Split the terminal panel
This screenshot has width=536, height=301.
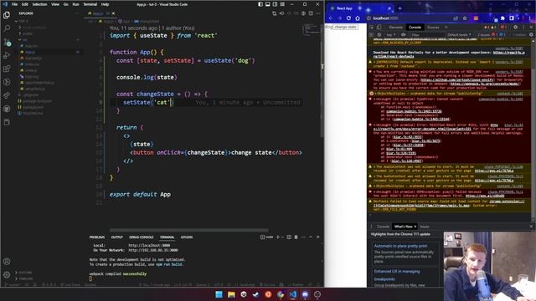coord(289,237)
